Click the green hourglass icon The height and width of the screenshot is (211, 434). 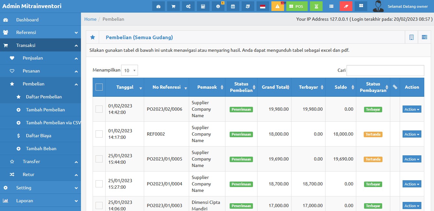tap(316, 6)
